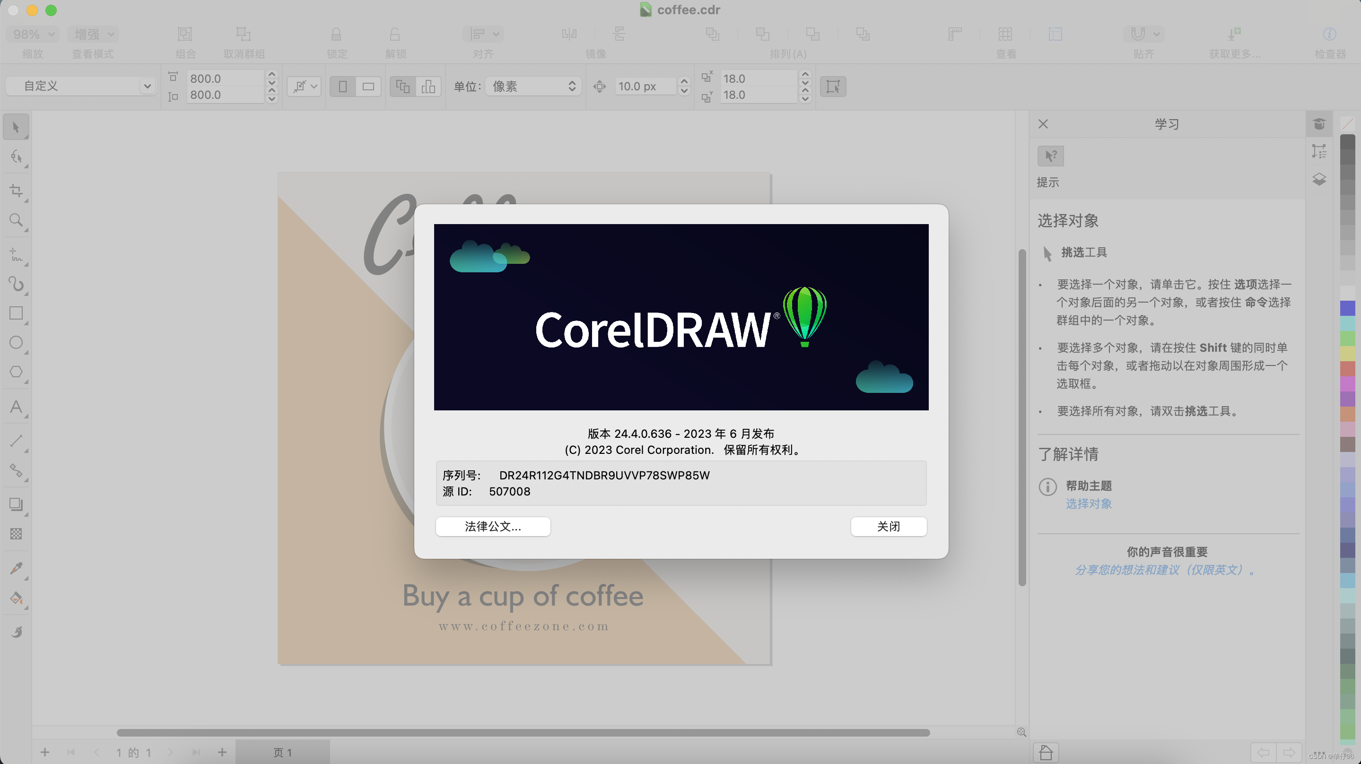Add a page with bottom-left plus
This screenshot has height=764, width=1361.
point(45,752)
